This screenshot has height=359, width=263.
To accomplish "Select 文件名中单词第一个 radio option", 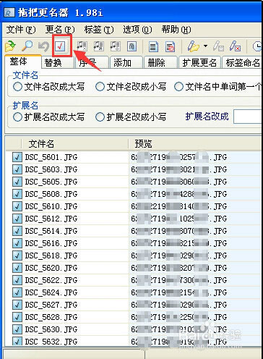I will point(217,87).
